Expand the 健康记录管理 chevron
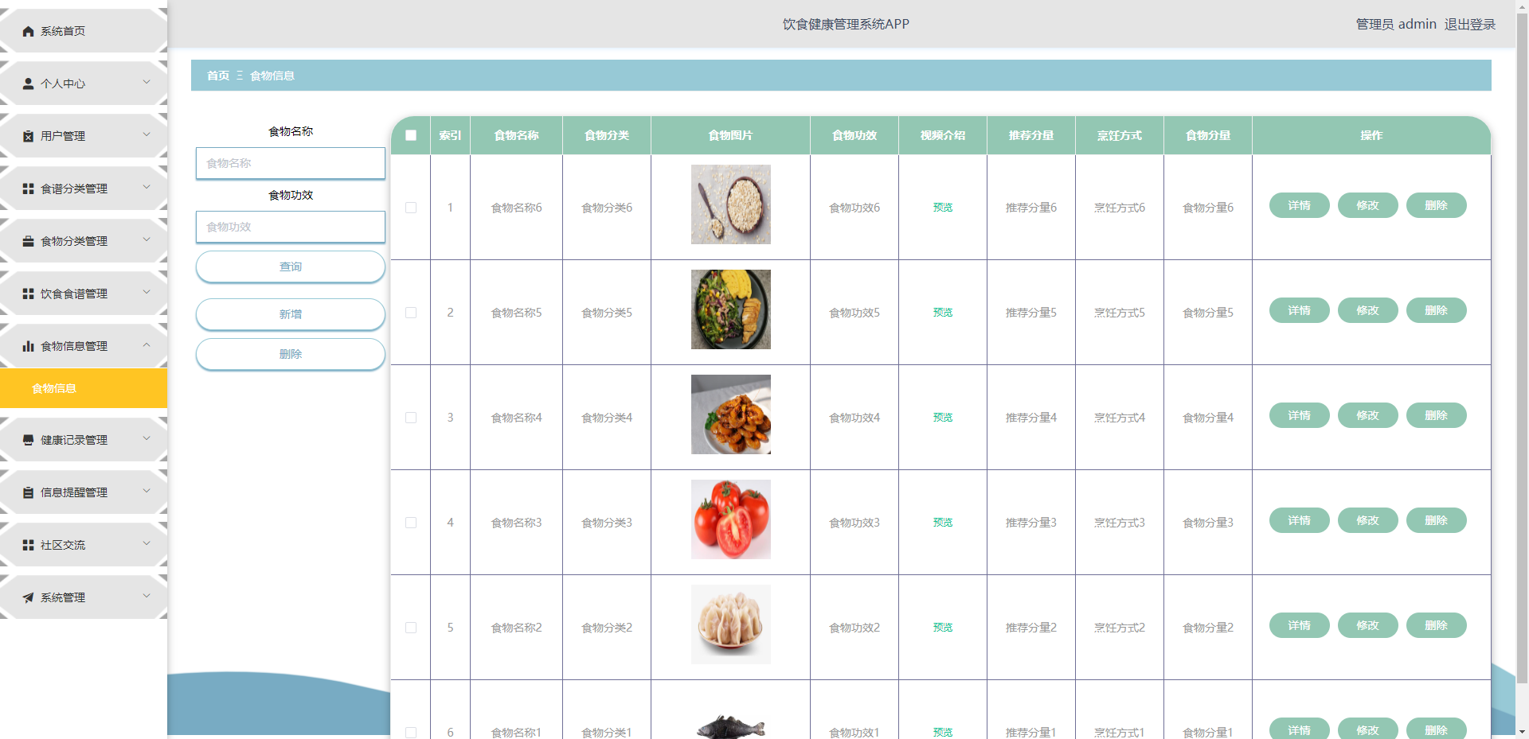1529x739 pixels. [x=147, y=438]
